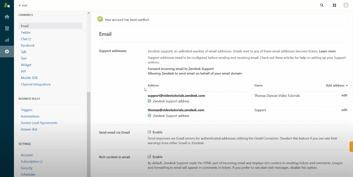
Task: Open Automations page
Action: click(x=30, y=116)
